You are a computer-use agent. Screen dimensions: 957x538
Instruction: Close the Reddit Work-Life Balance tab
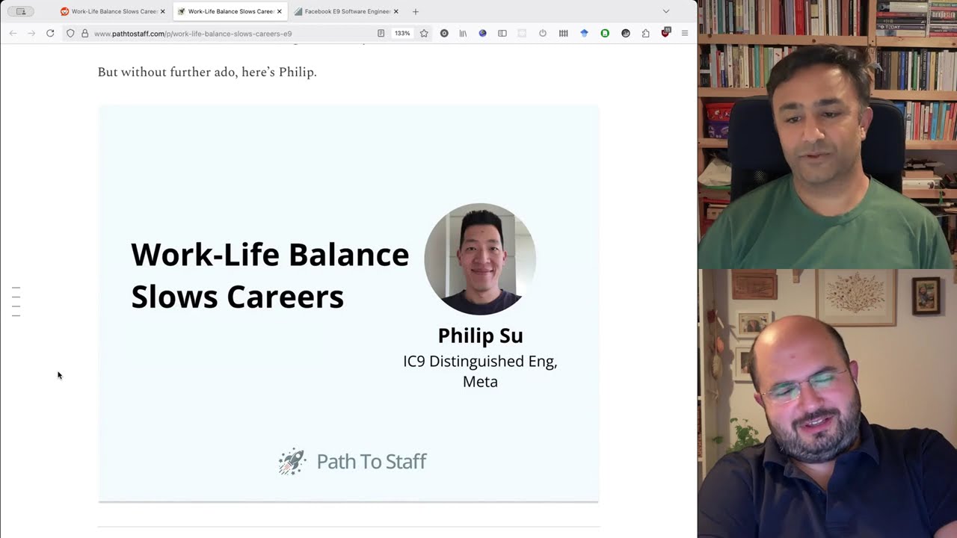(x=162, y=11)
